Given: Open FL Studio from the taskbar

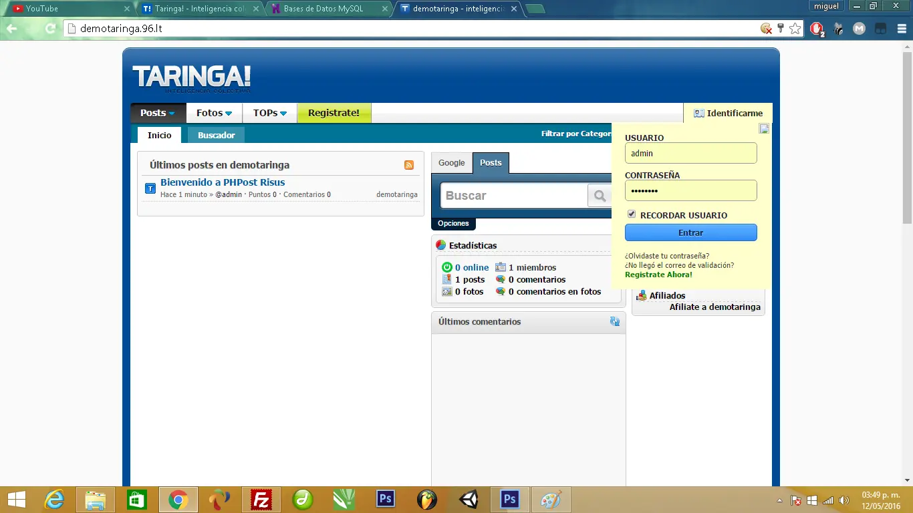Looking at the screenshot, I should (427, 499).
